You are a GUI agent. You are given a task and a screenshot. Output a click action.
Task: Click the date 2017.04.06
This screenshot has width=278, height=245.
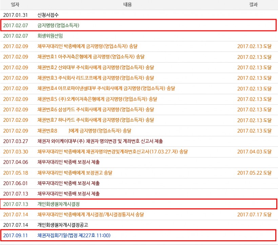point(15,162)
